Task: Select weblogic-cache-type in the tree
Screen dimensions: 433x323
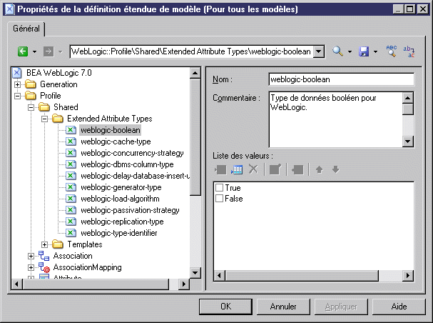Action: (116, 141)
